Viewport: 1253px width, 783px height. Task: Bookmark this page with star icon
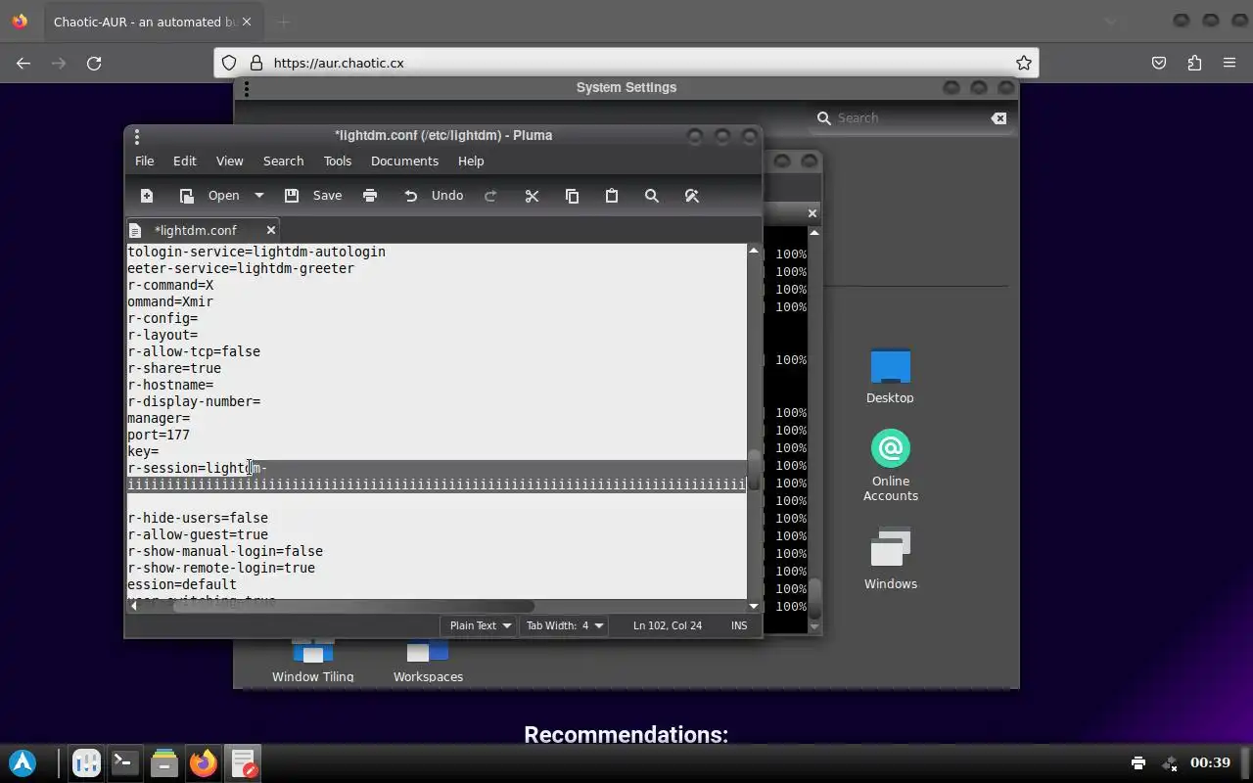[1024, 63]
